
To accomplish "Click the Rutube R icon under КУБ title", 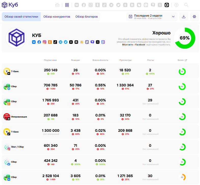I will [x=76, y=42].
